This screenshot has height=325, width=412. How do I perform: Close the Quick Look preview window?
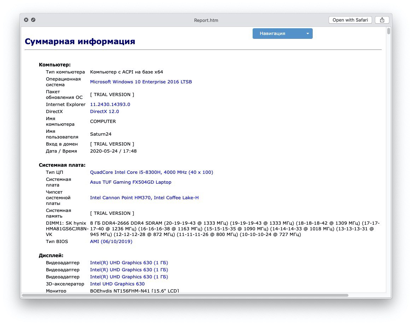[x=26, y=20]
